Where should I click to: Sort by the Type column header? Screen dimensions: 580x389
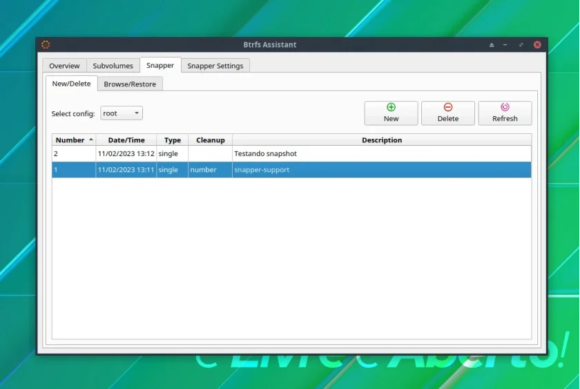tap(173, 140)
